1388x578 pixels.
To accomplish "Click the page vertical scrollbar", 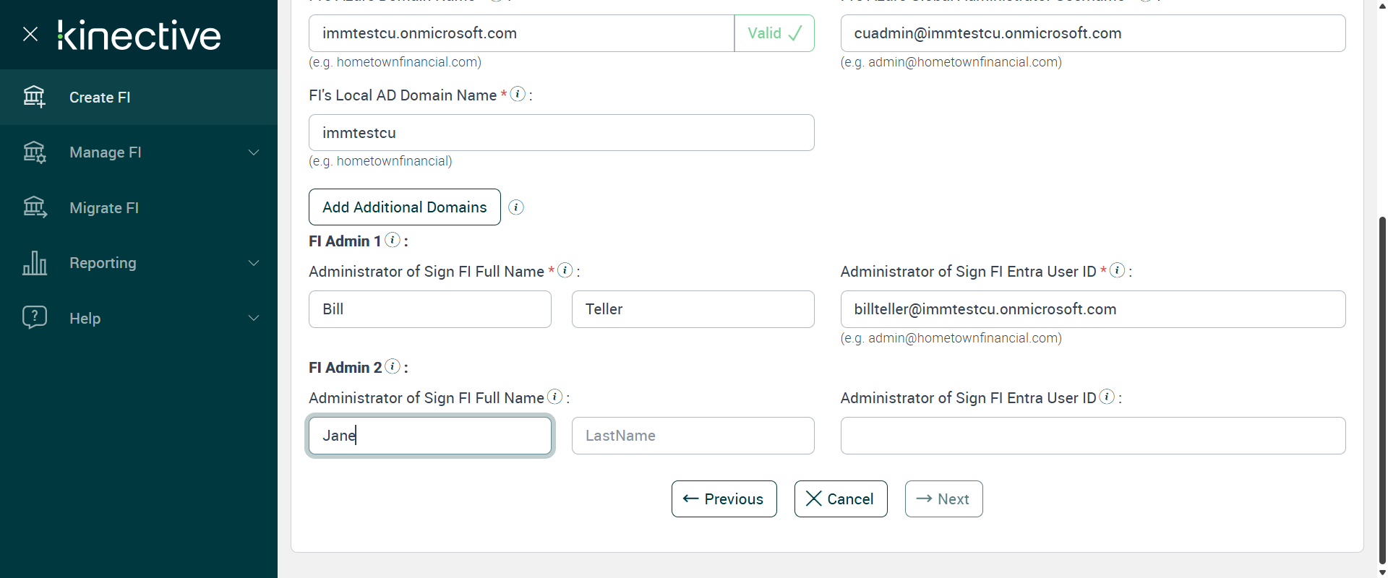I will coord(1382,390).
